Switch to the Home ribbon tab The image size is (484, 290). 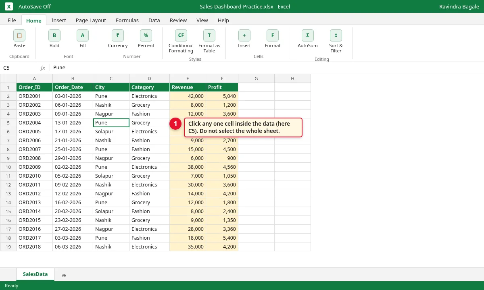coord(34,20)
